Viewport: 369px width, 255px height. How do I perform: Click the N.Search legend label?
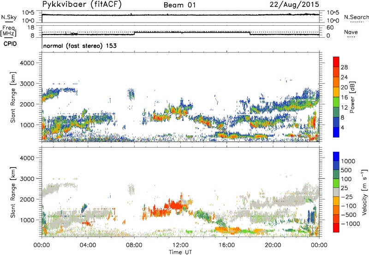point(356,17)
